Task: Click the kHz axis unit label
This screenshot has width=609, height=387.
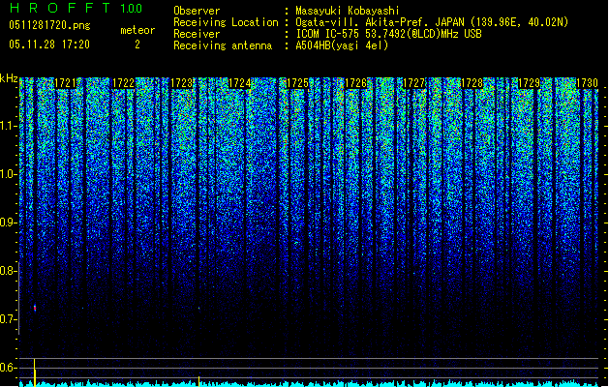Action: tap(9, 78)
